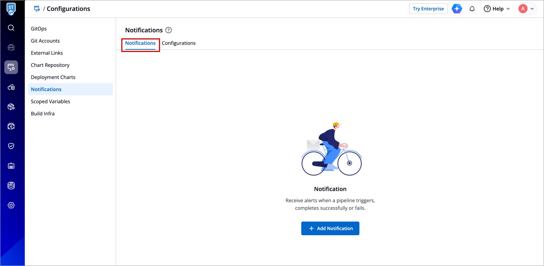Select Build Infra from the side menu
Image resolution: width=544 pixels, height=266 pixels.
43,114
